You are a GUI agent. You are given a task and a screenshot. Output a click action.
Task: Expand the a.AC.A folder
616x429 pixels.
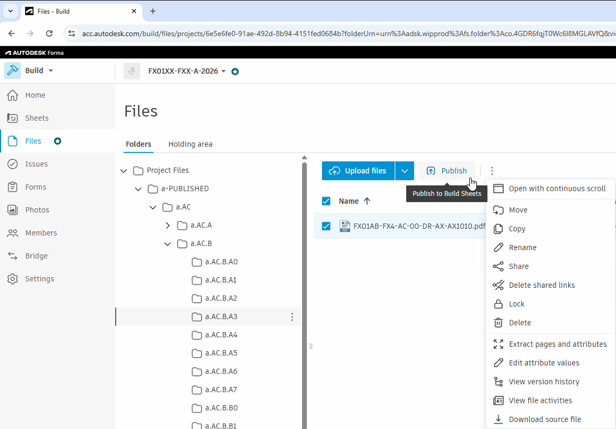(168, 225)
